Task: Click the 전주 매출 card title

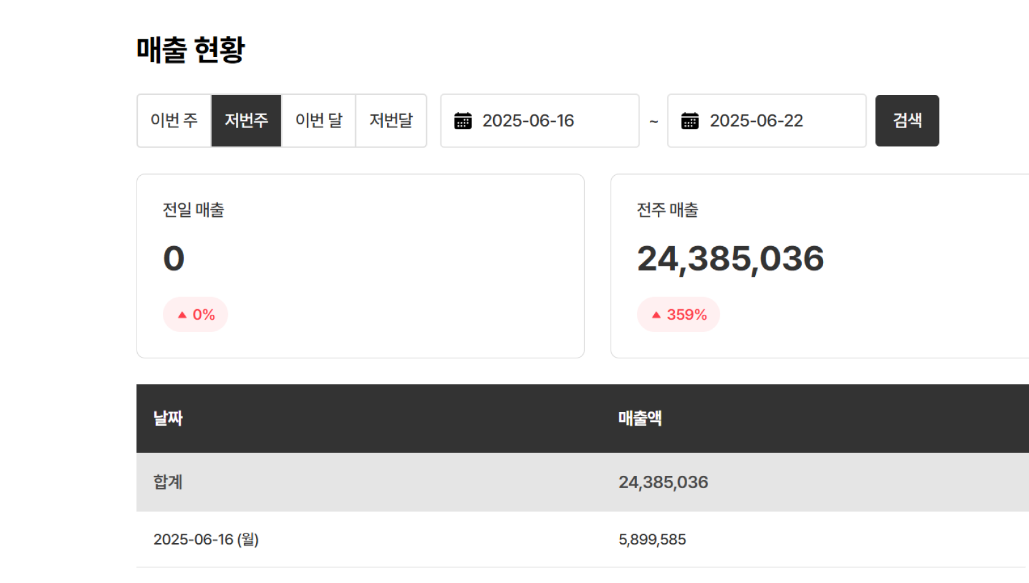Action: click(668, 210)
